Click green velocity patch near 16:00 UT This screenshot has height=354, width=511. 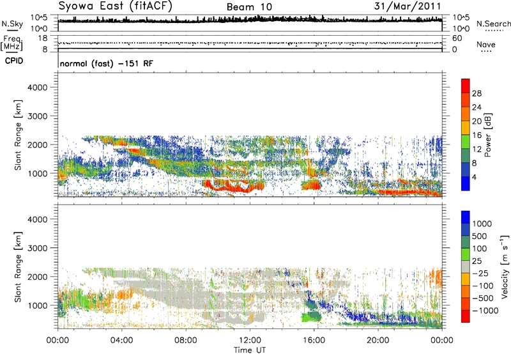[310, 317]
